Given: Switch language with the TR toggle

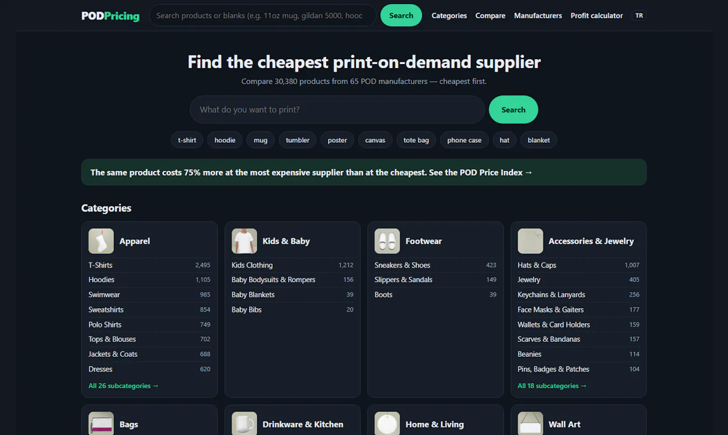Looking at the screenshot, I should coord(639,15).
